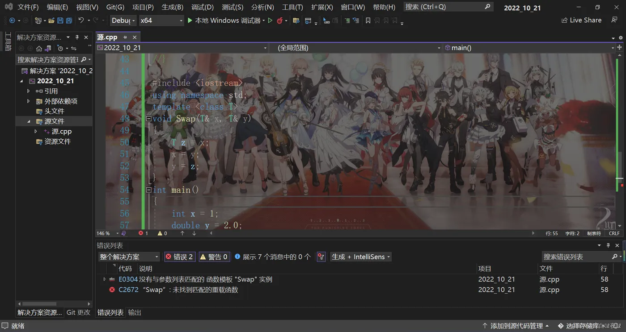Screen dimensions: 626x332
Task: Undo the last edit via the toolbar
Action: tap(81, 21)
